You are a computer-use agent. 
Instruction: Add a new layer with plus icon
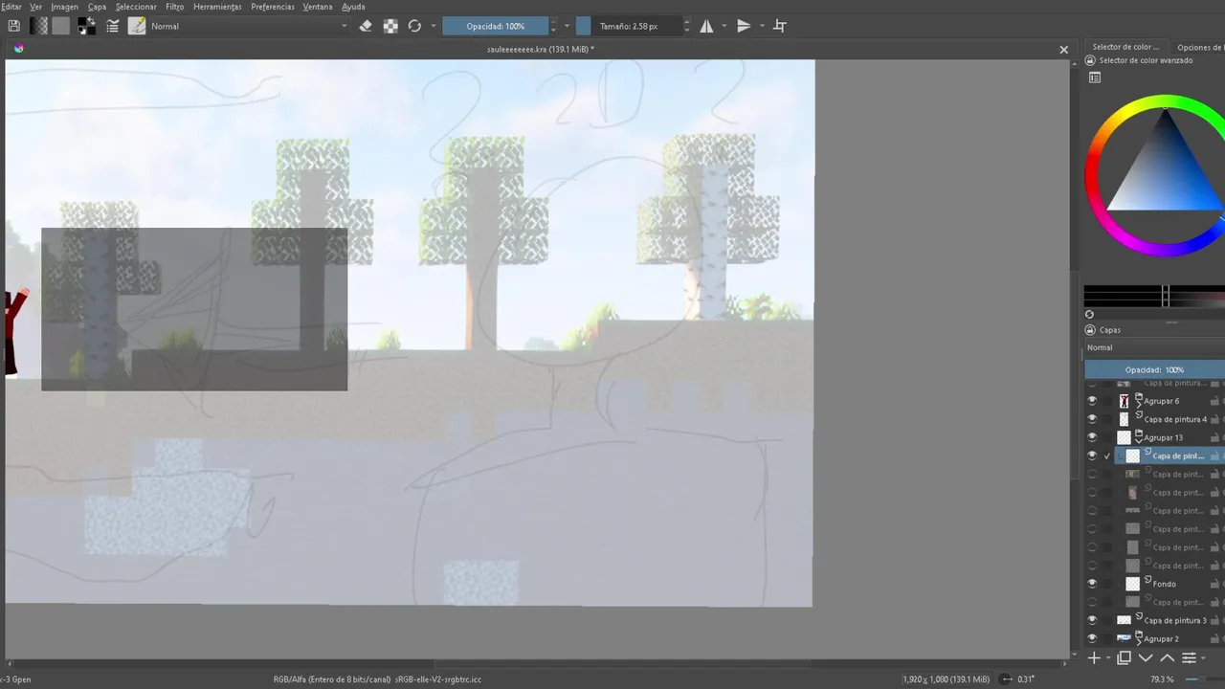coord(1094,658)
